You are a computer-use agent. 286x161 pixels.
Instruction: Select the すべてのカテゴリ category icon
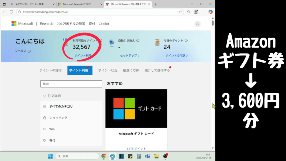click(44, 106)
